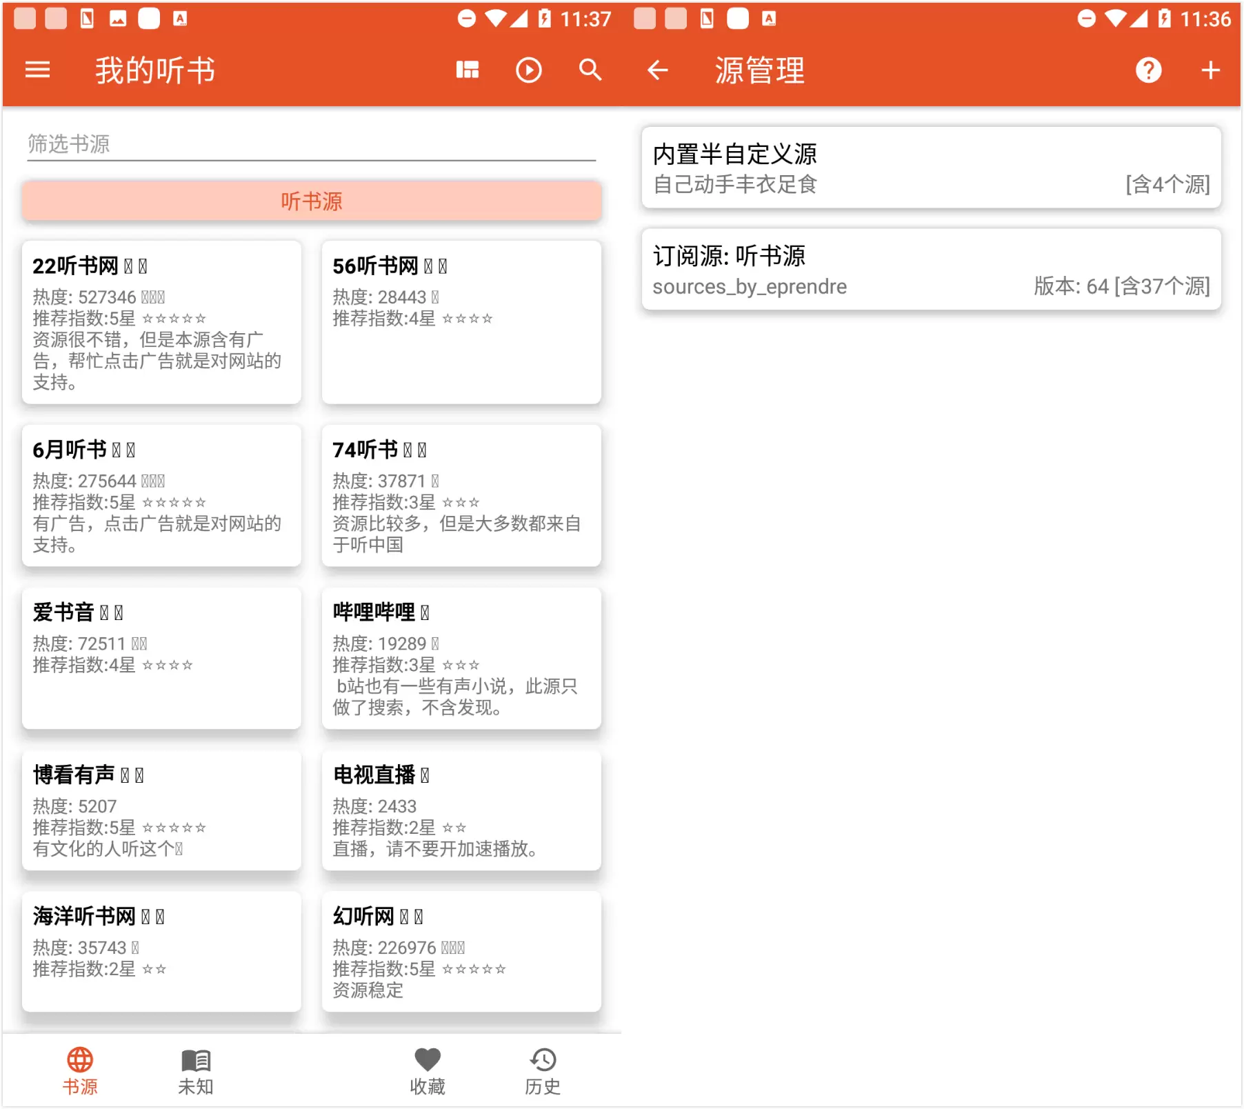Switch to the 历史 history tab
The image size is (1244, 1109).
point(543,1071)
